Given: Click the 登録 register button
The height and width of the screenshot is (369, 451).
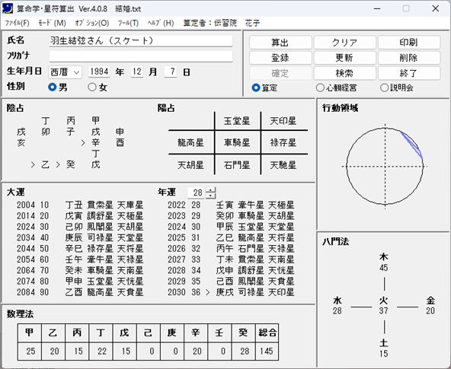Looking at the screenshot, I should 280,58.
